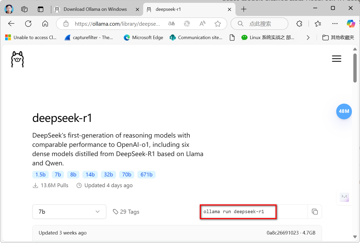Screen dimensions: 360x243
Task: Select the 1.5b model tag
Action: [40, 175]
